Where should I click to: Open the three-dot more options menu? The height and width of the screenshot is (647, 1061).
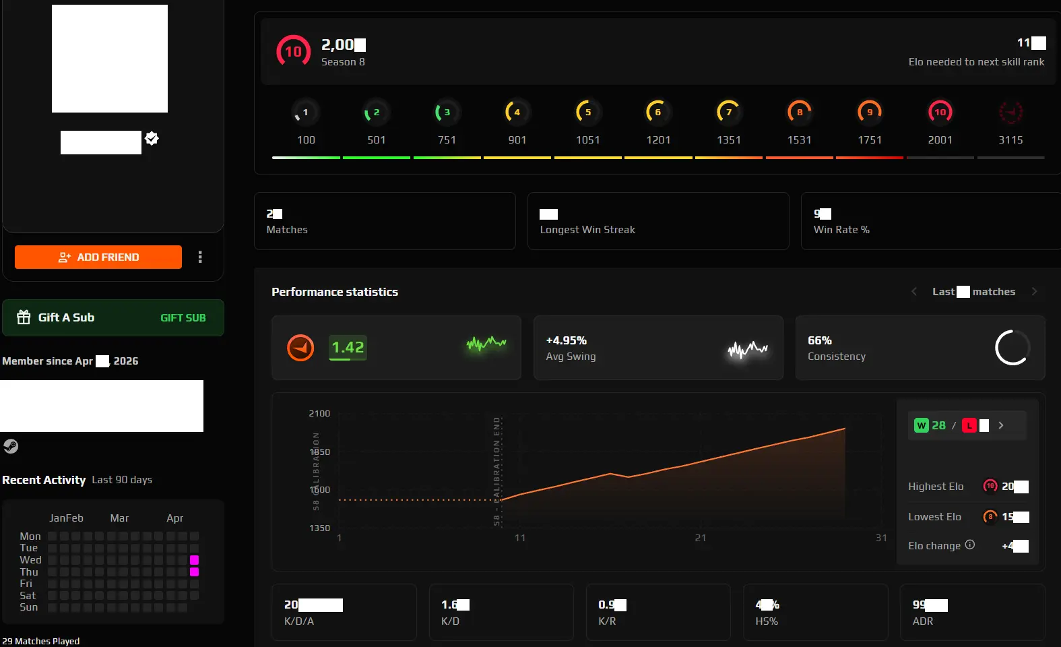coord(200,257)
